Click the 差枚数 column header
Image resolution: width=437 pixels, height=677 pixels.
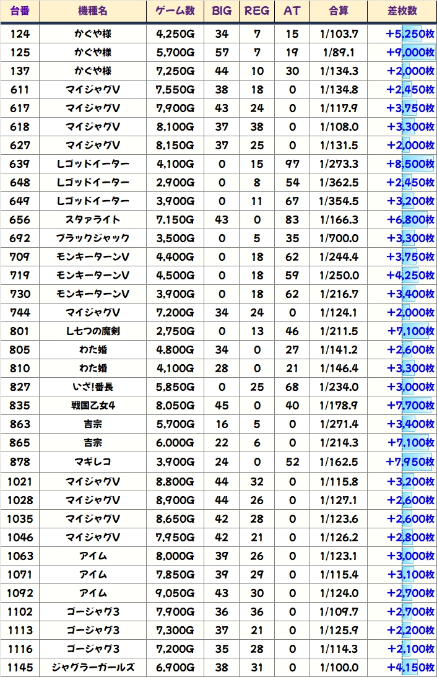click(x=402, y=11)
